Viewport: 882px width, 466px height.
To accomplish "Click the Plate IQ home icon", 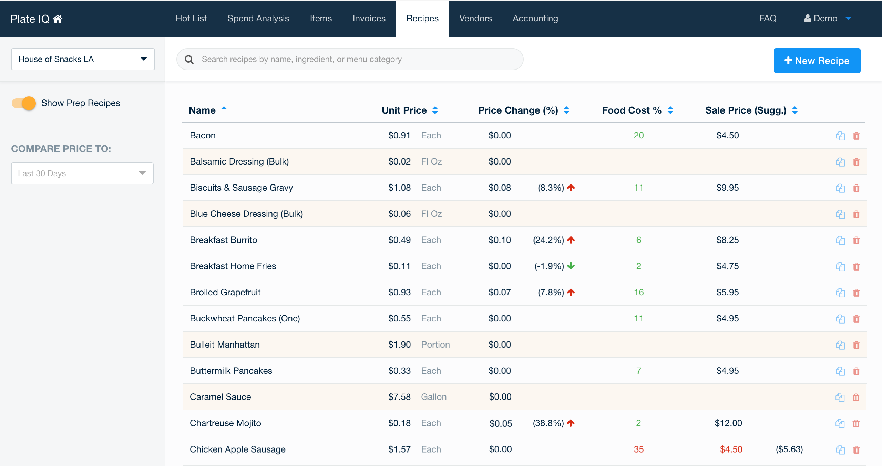I will point(58,19).
